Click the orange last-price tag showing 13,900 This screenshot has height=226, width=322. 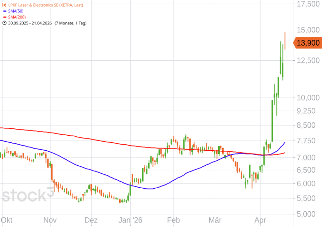(x=307, y=43)
